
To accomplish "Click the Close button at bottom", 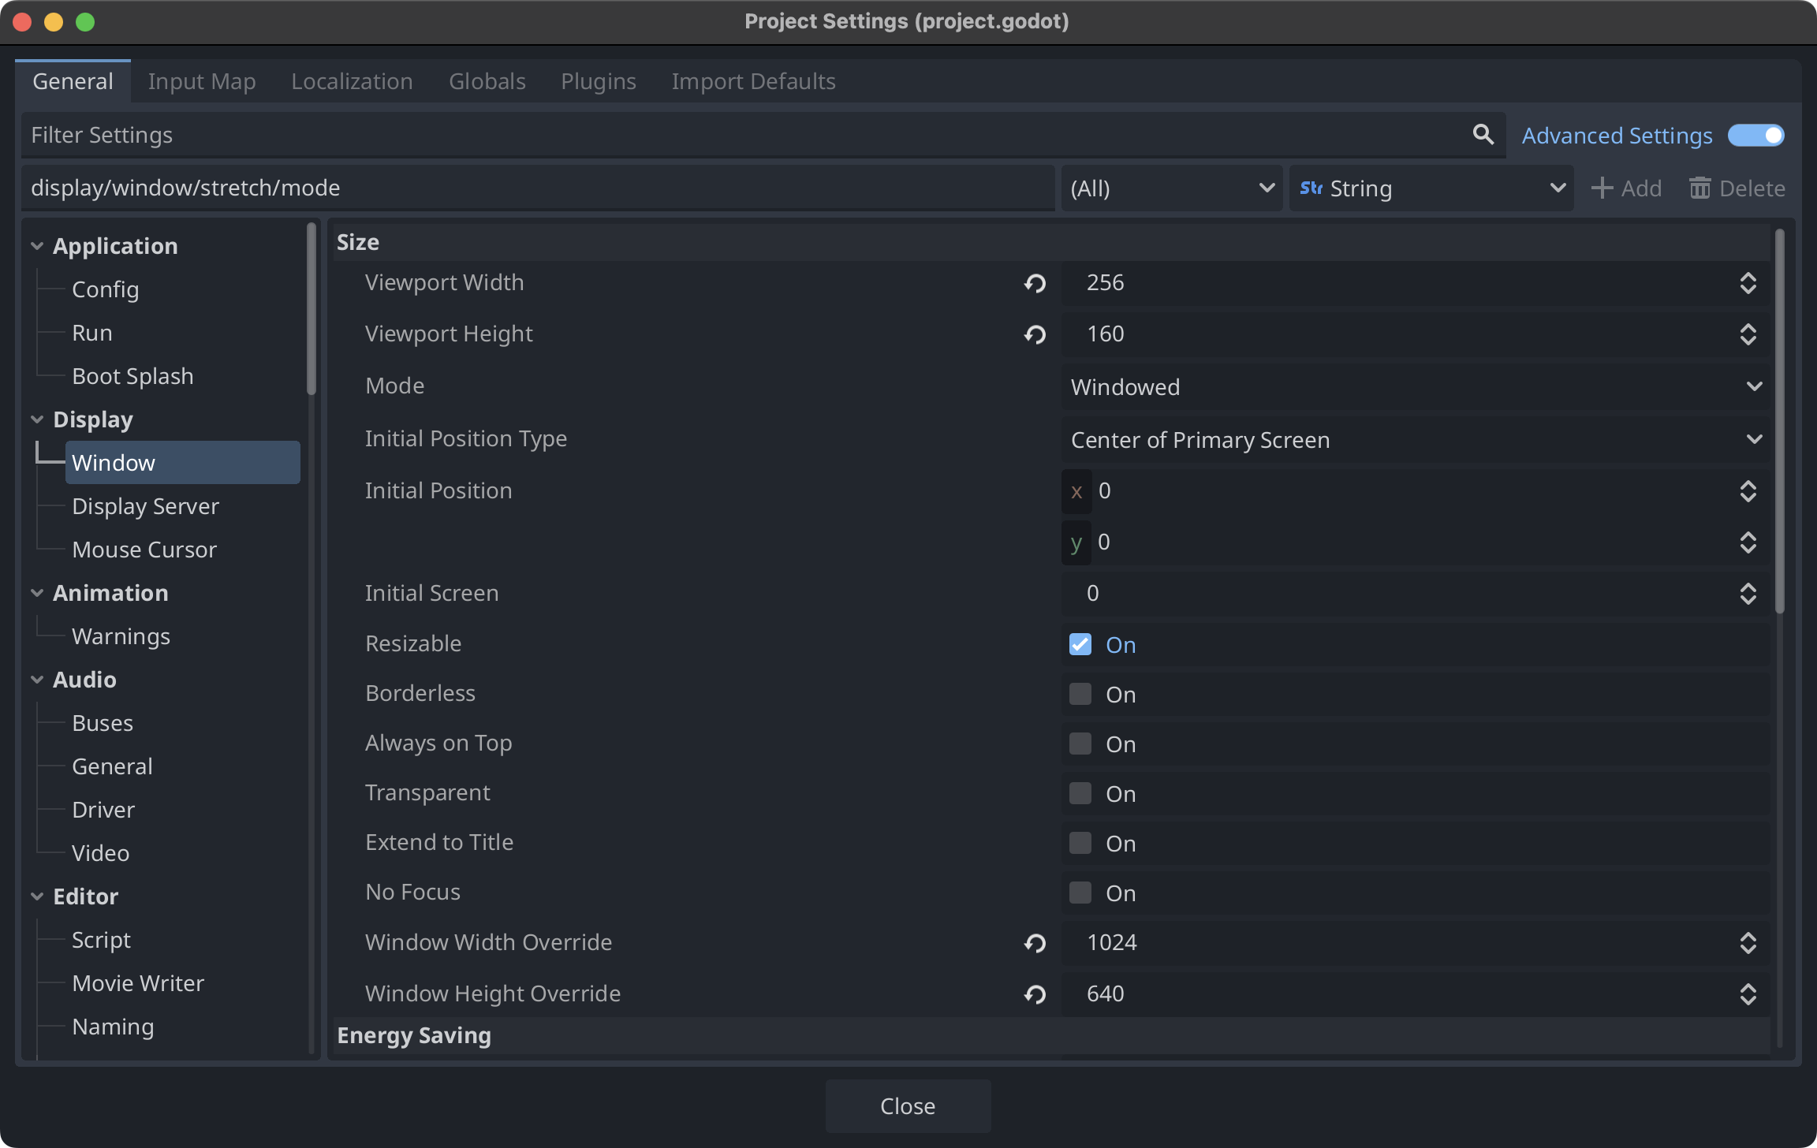I will [907, 1105].
